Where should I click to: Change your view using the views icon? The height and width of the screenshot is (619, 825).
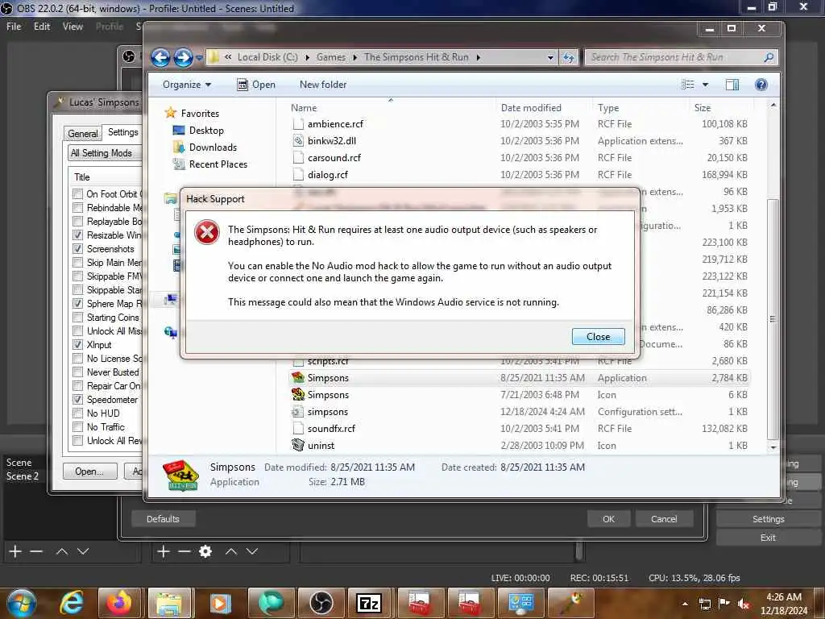tap(688, 84)
